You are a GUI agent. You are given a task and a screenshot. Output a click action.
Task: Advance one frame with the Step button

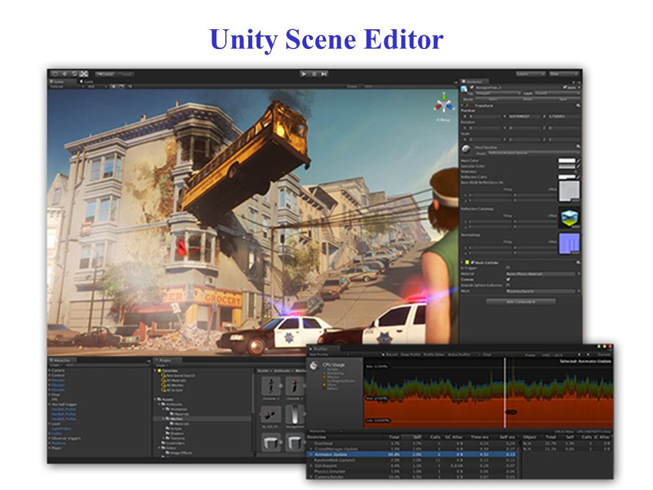pyautogui.click(x=324, y=73)
